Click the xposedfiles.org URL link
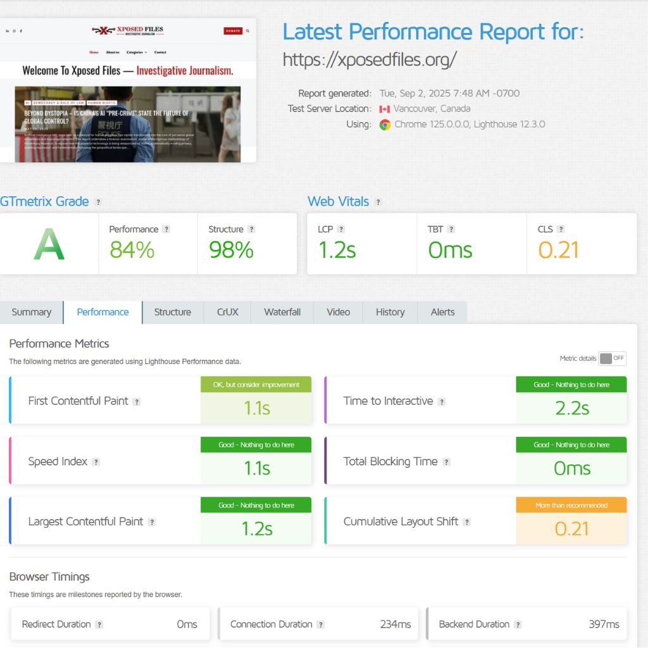The height and width of the screenshot is (648, 648). (x=369, y=60)
